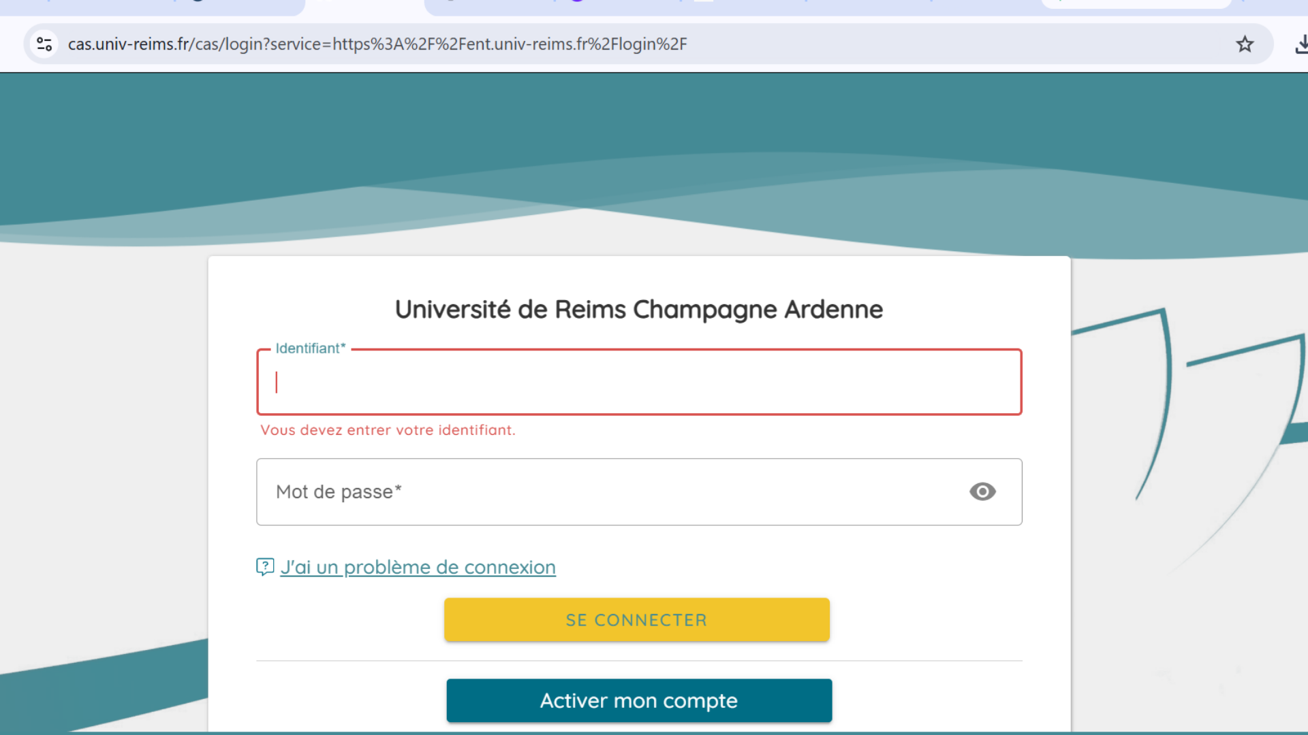The width and height of the screenshot is (1308, 735).
Task: Click the yellow SE CONNECTER button
Action: click(x=636, y=619)
